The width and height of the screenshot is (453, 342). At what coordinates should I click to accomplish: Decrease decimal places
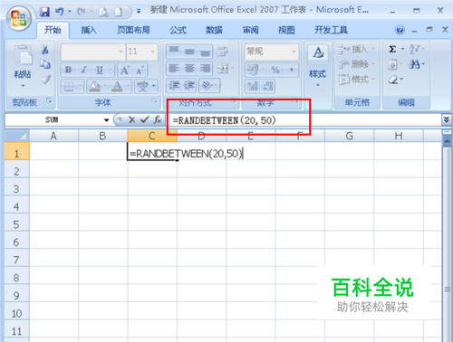pos(268,86)
